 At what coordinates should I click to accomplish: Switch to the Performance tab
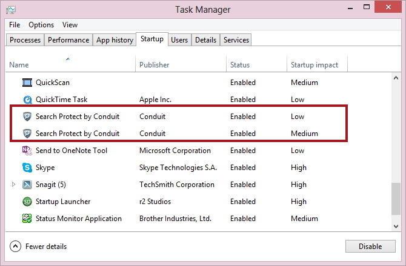pyautogui.click(x=68, y=40)
